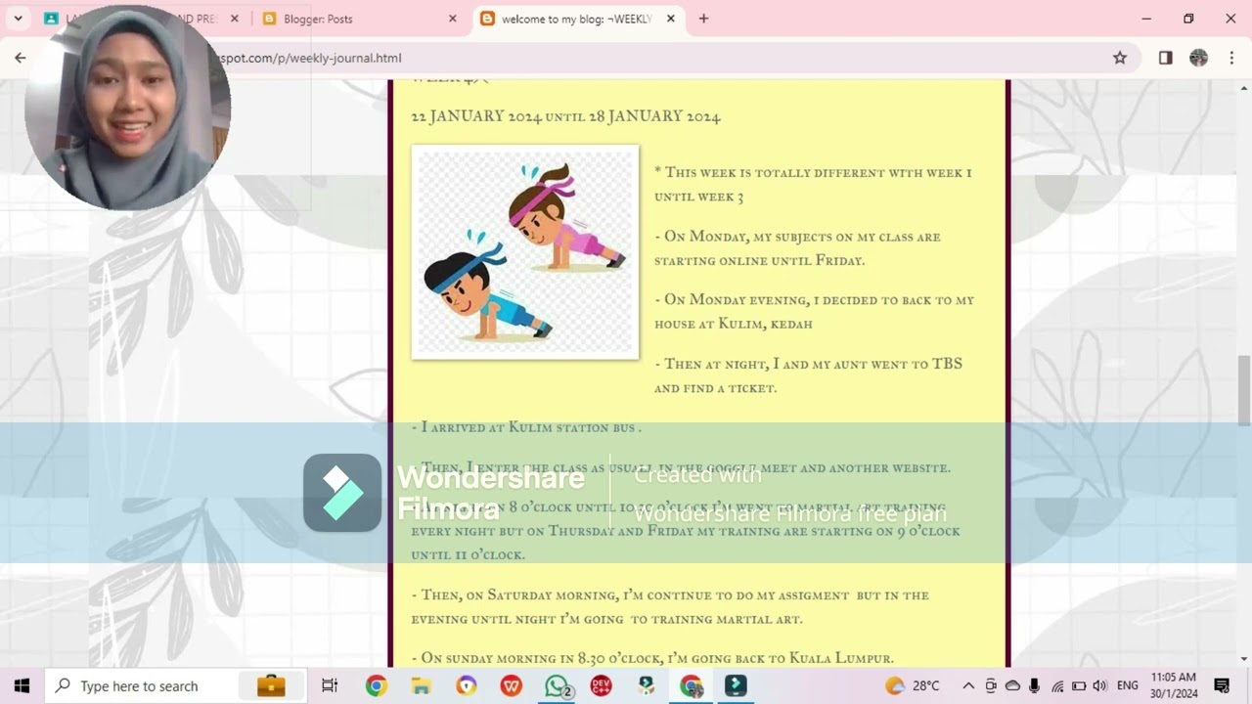Go back to the previous page
The width and height of the screenshot is (1252, 704).
click(x=20, y=58)
